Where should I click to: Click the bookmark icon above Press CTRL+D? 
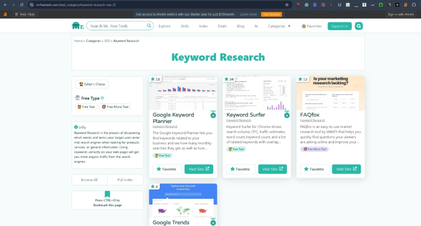pos(107,194)
